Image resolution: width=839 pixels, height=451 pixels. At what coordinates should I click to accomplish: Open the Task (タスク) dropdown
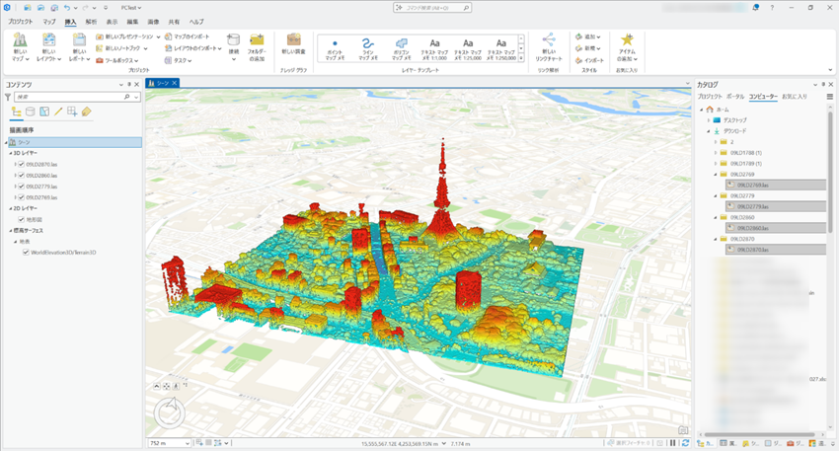pos(190,61)
